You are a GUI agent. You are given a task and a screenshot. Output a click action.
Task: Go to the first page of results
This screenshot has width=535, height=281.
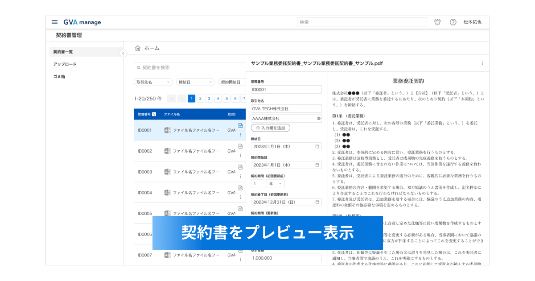pyautogui.click(x=172, y=99)
